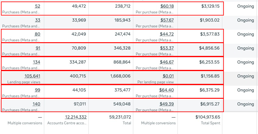258x134 pixels.
Task: Select the 99 purchases result value
Action: pos(37,90)
